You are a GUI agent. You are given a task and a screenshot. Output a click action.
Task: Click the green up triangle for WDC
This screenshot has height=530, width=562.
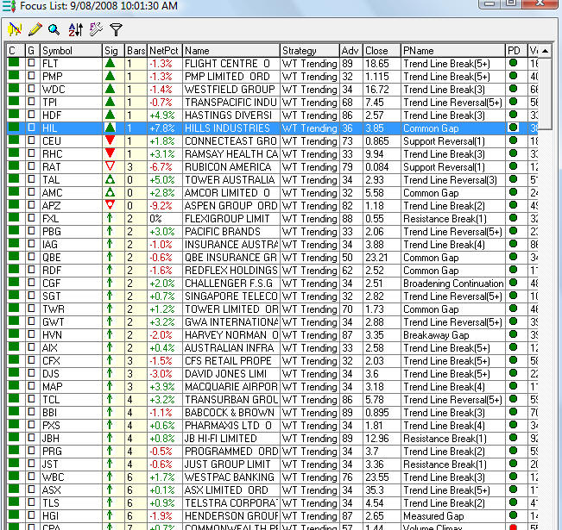click(110, 89)
